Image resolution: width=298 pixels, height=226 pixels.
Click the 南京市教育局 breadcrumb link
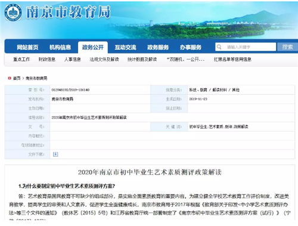click(x=36, y=78)
